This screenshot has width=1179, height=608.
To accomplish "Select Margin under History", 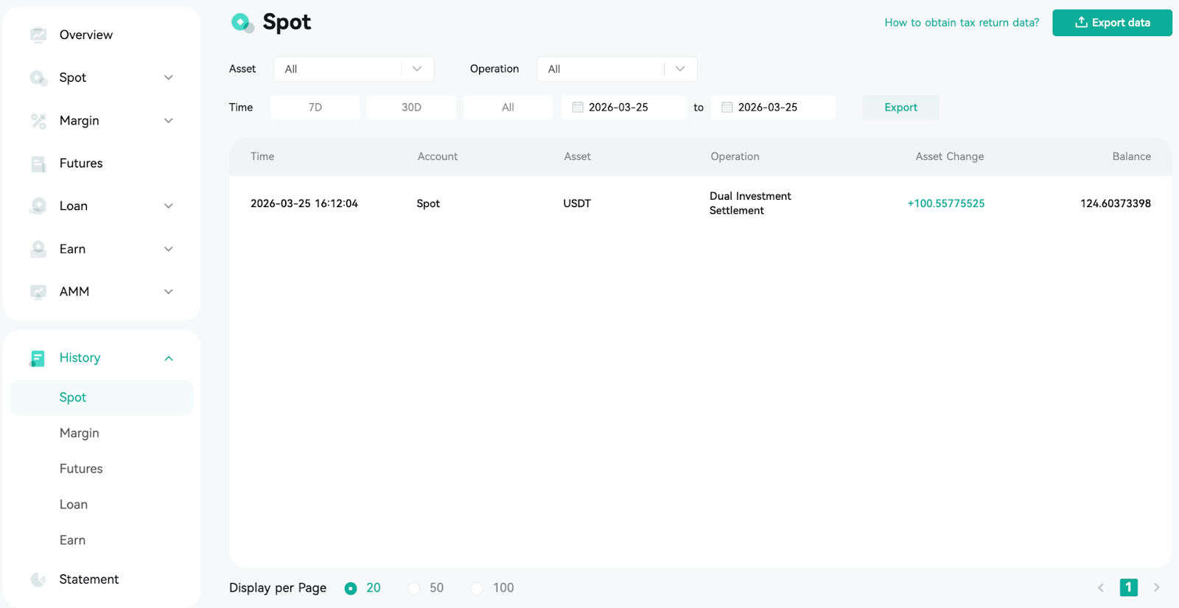I will tap(80, 433).
